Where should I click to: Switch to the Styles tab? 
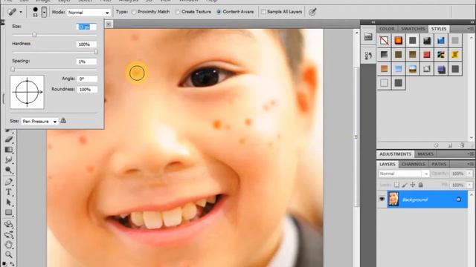[x=439, y=29]
